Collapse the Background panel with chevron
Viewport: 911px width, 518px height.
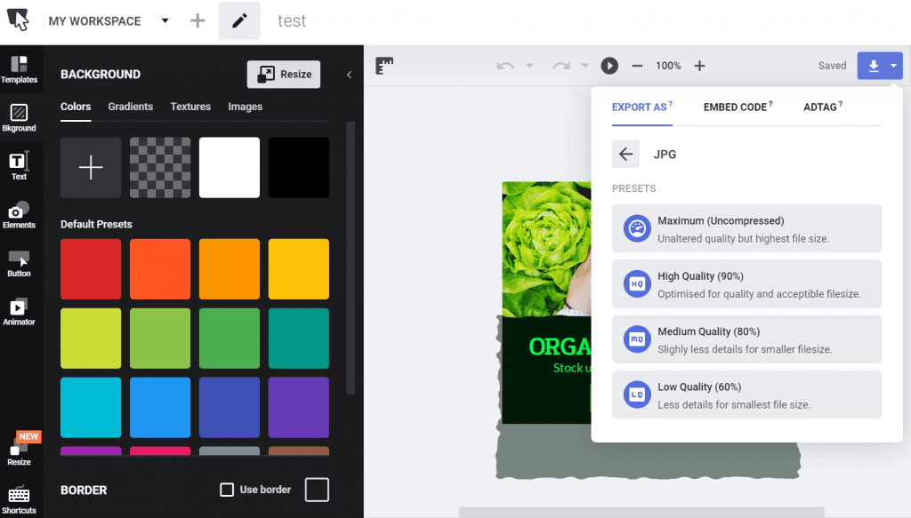349,75
